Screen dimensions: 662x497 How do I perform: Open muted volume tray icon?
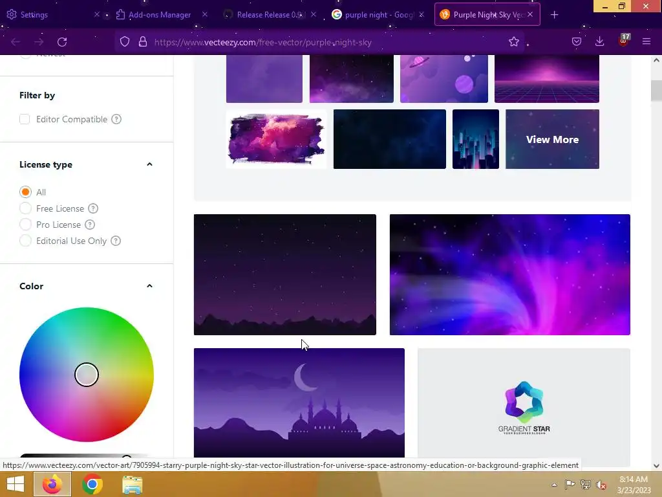click(601, 485)
